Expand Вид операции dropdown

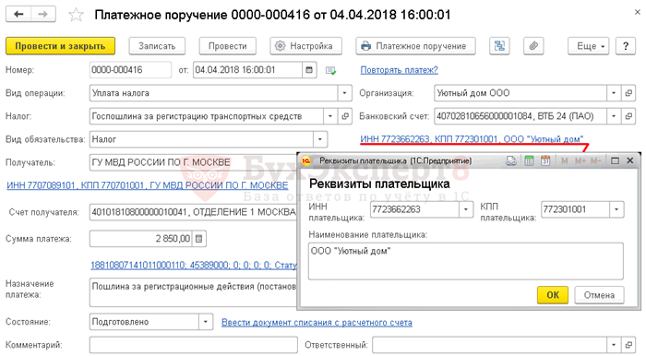pyautogui.click(x=344, y=93)
